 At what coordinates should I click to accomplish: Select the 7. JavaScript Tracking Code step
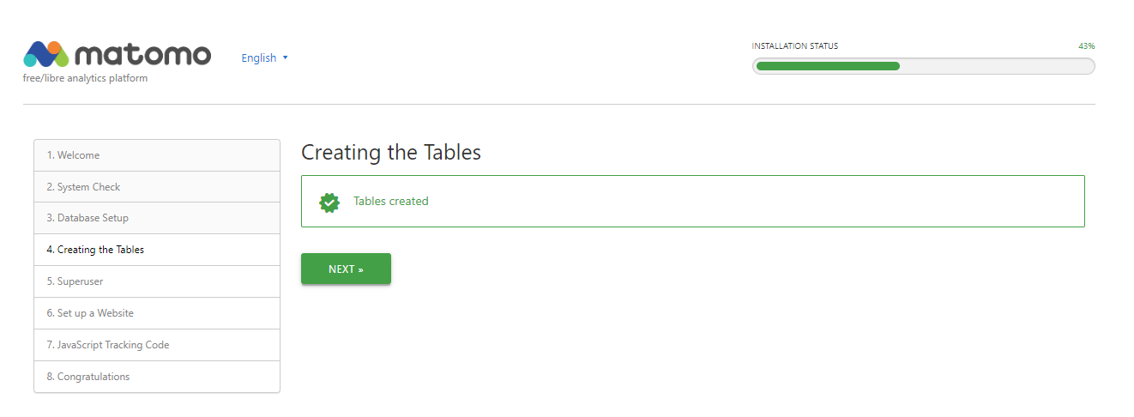tap(157, 345)
